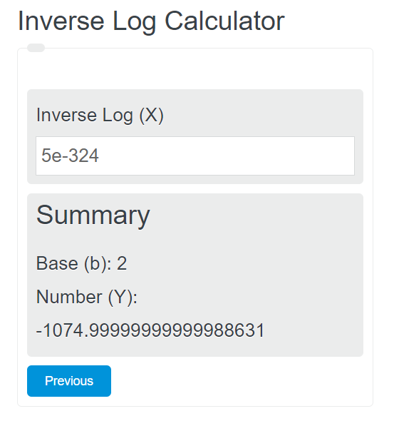Click the Previous button

(69, 381)
